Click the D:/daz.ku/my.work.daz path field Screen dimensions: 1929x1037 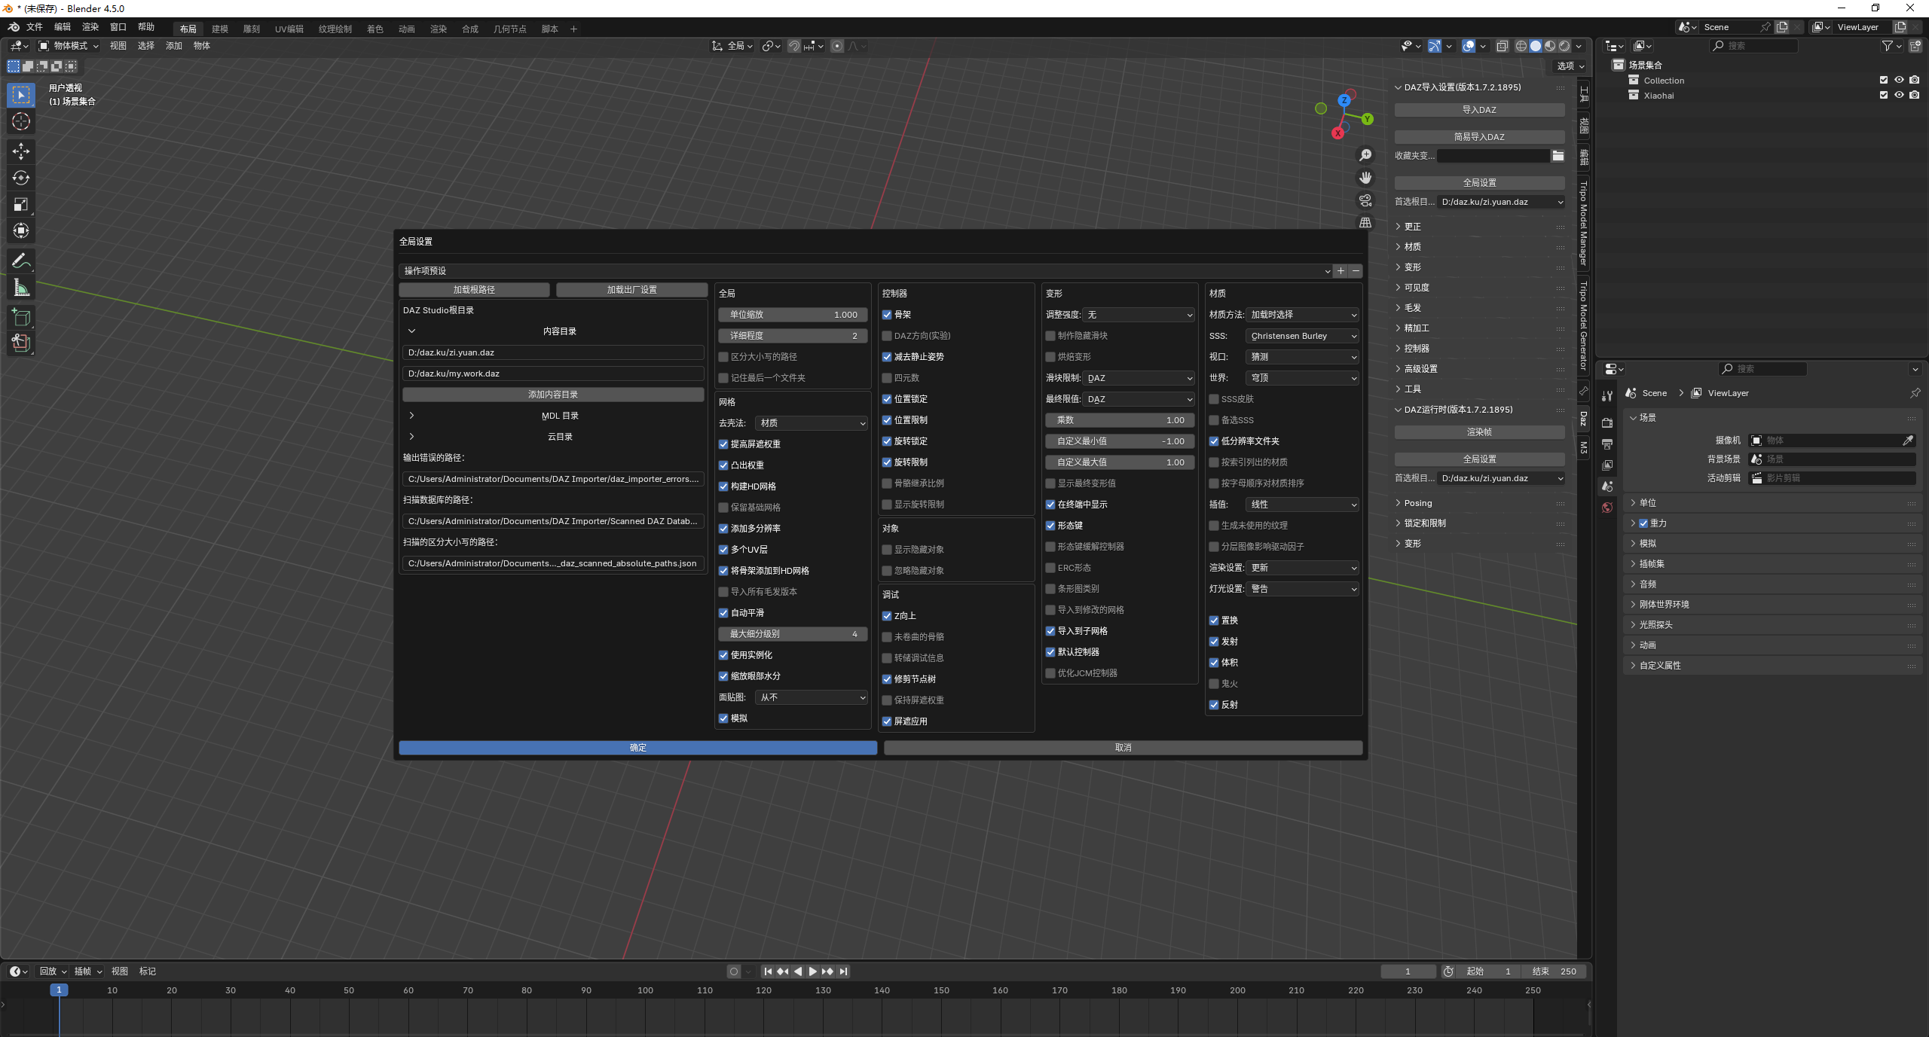tap(553, 374)
